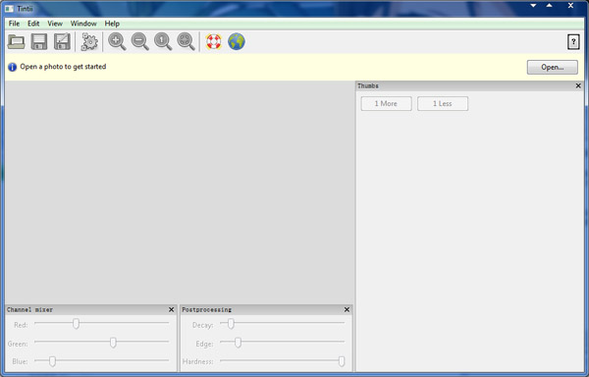Open the Help menu
This screenshot has width=589, height=377.
click(112, 24)
